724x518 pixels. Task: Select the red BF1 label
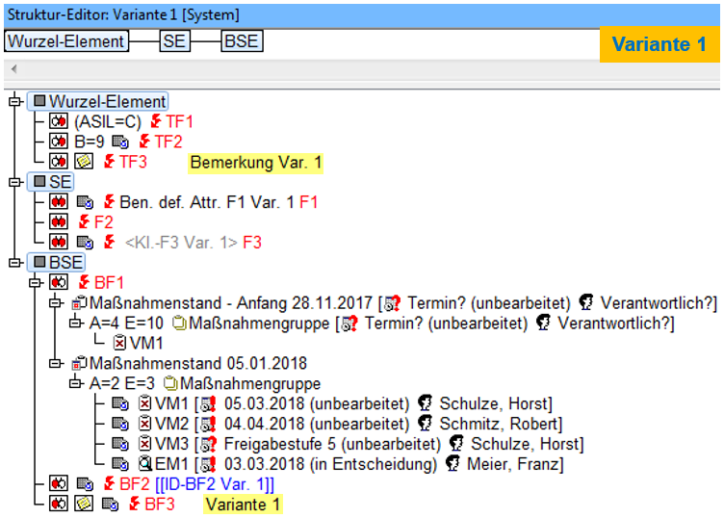(x=109, y=282)
